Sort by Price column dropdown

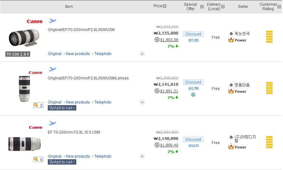(x=165, y=6)
